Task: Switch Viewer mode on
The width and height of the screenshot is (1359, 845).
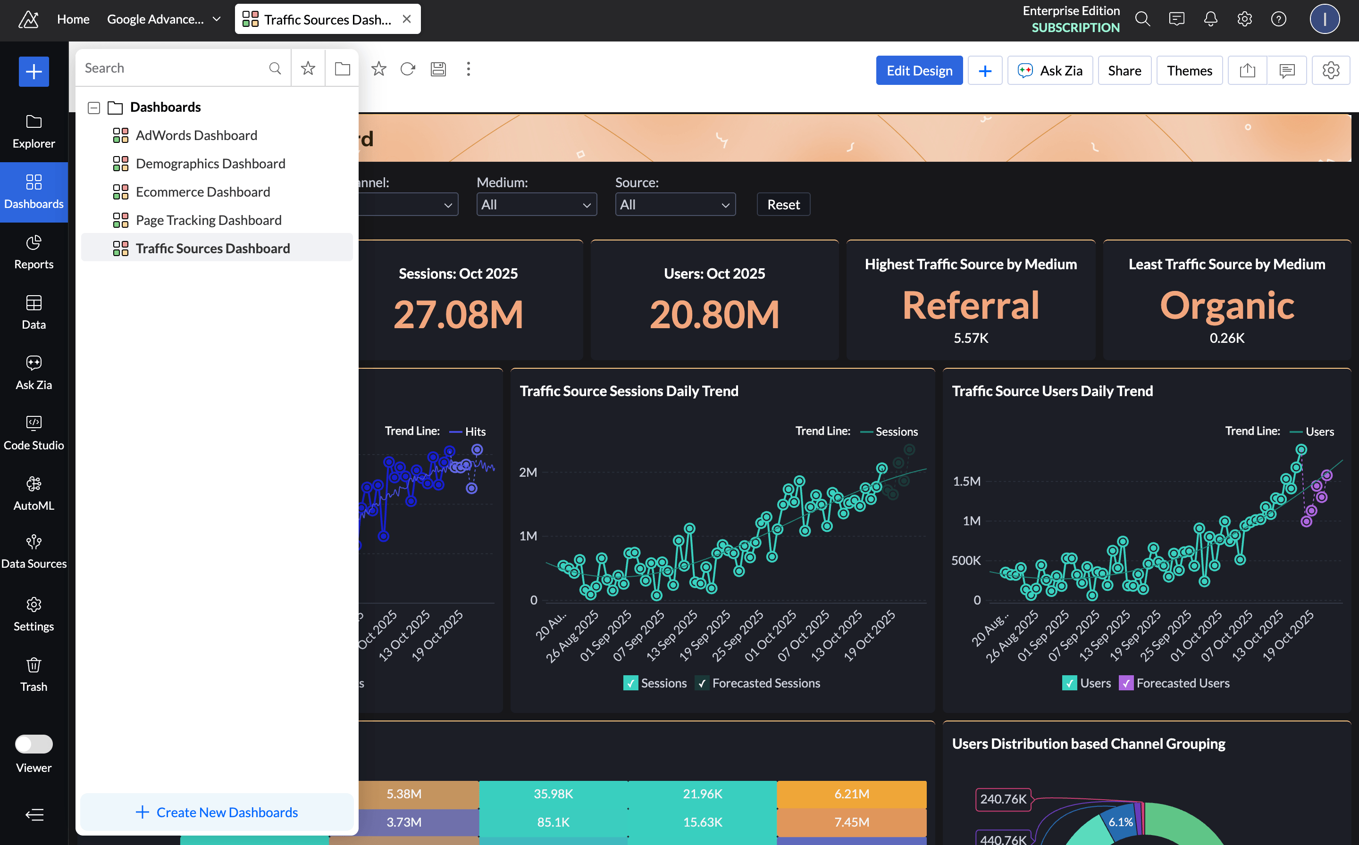Action: (34, 744)
